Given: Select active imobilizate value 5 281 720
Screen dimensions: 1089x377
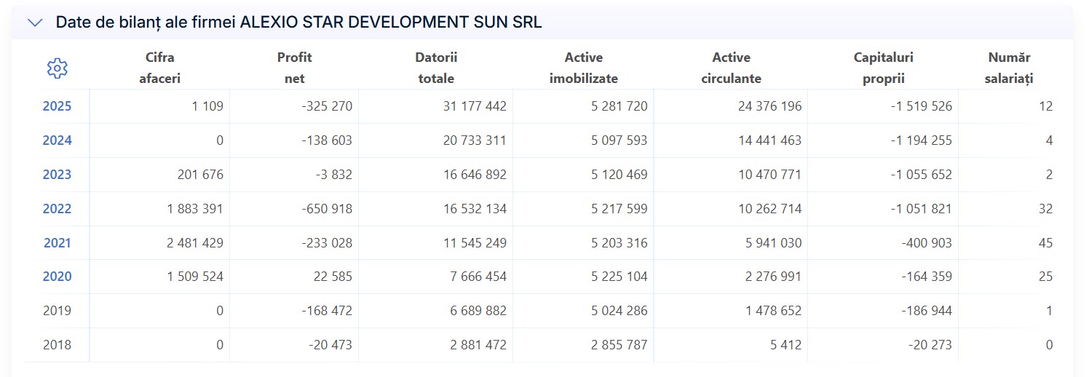Looking at the screenshot, I should point(619,106).
